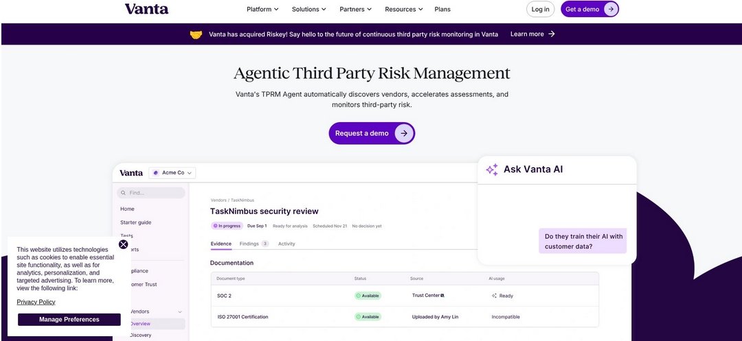Click the Source column header
The height and width of the screenshot is (341, 742).
[416, 279]
